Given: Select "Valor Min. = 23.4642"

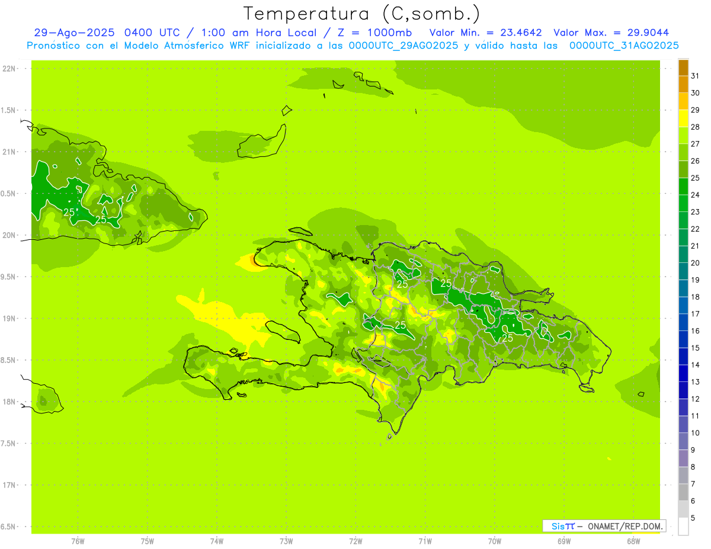Looking at the screenshot, I should (x=485, y=33).
